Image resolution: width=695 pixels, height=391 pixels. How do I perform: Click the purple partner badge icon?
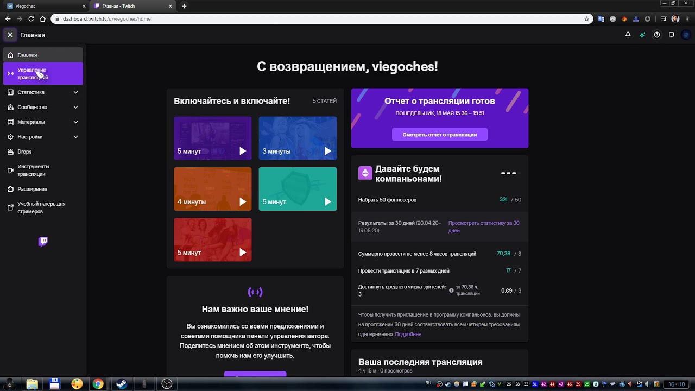pyautogui.click(x=365, y=173)
